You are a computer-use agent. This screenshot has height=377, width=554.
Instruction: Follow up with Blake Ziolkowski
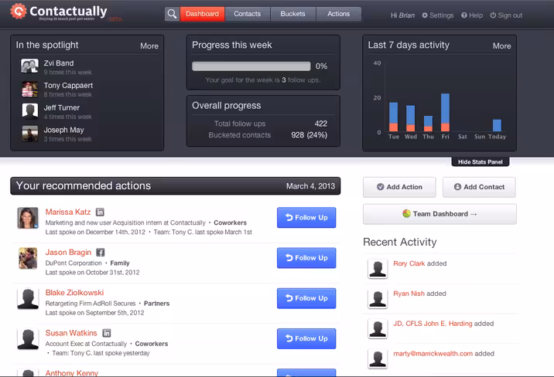pos(306,298)
